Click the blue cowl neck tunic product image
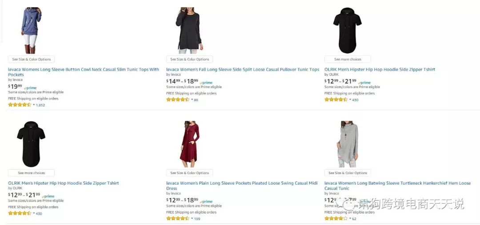Image resolution: width=480 pixels, height=225 pixels. 31,31
